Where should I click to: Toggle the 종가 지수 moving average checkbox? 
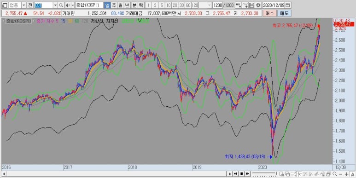click(34, 21)
